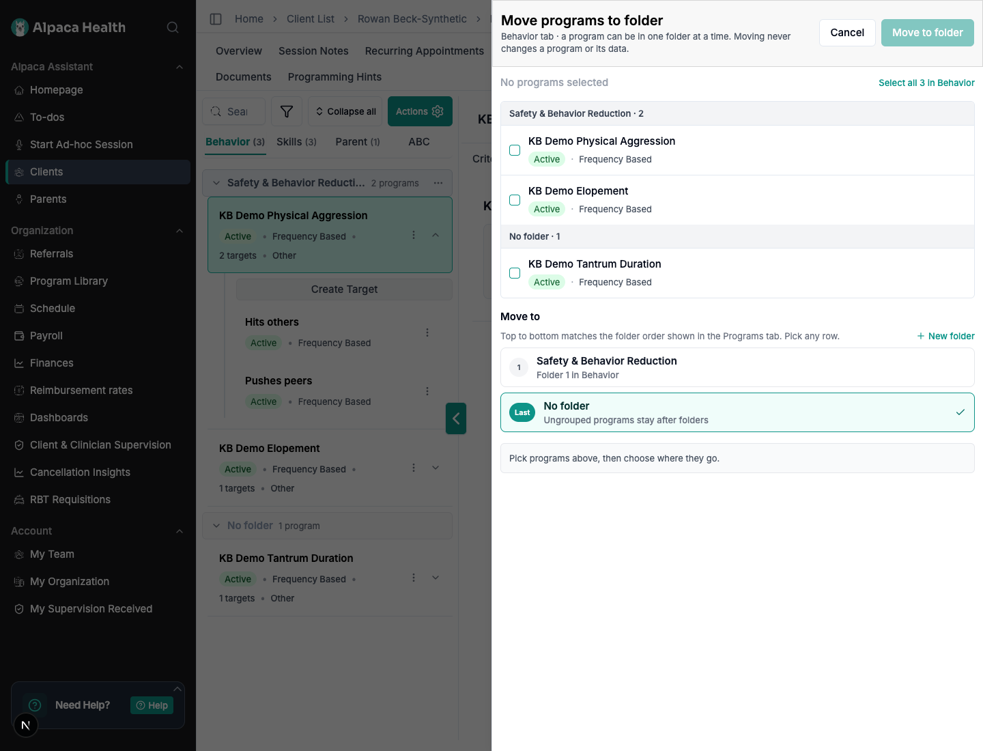This screenshot has width=983, height=751.
Task: Click the RBT Requisitions icon
Action: (x=19, y=500)
